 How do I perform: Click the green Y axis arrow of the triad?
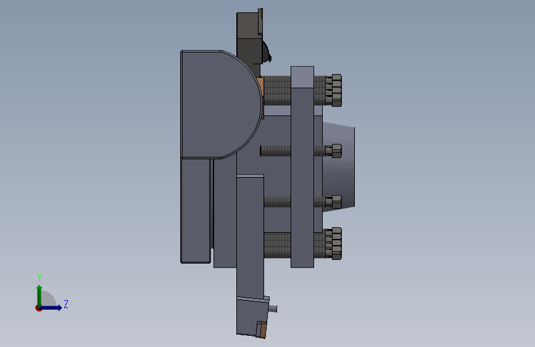tap(39, 296)
